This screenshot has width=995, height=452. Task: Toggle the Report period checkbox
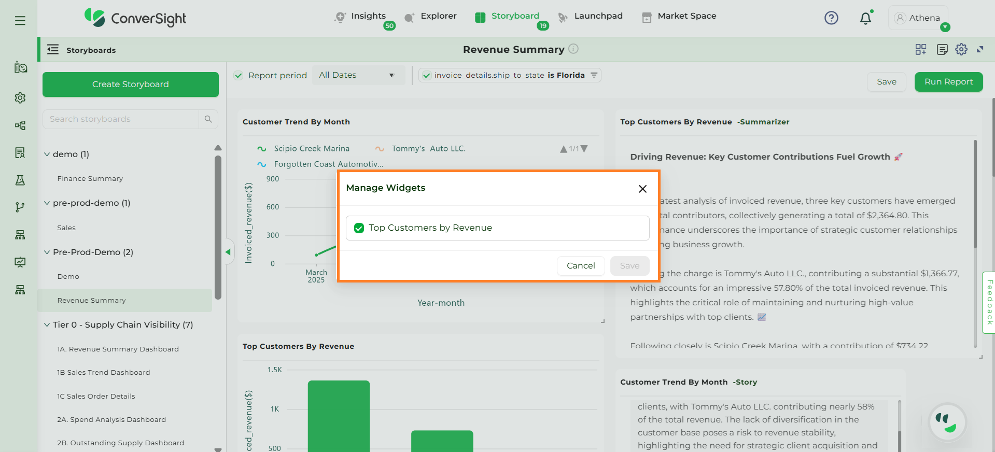239,76
